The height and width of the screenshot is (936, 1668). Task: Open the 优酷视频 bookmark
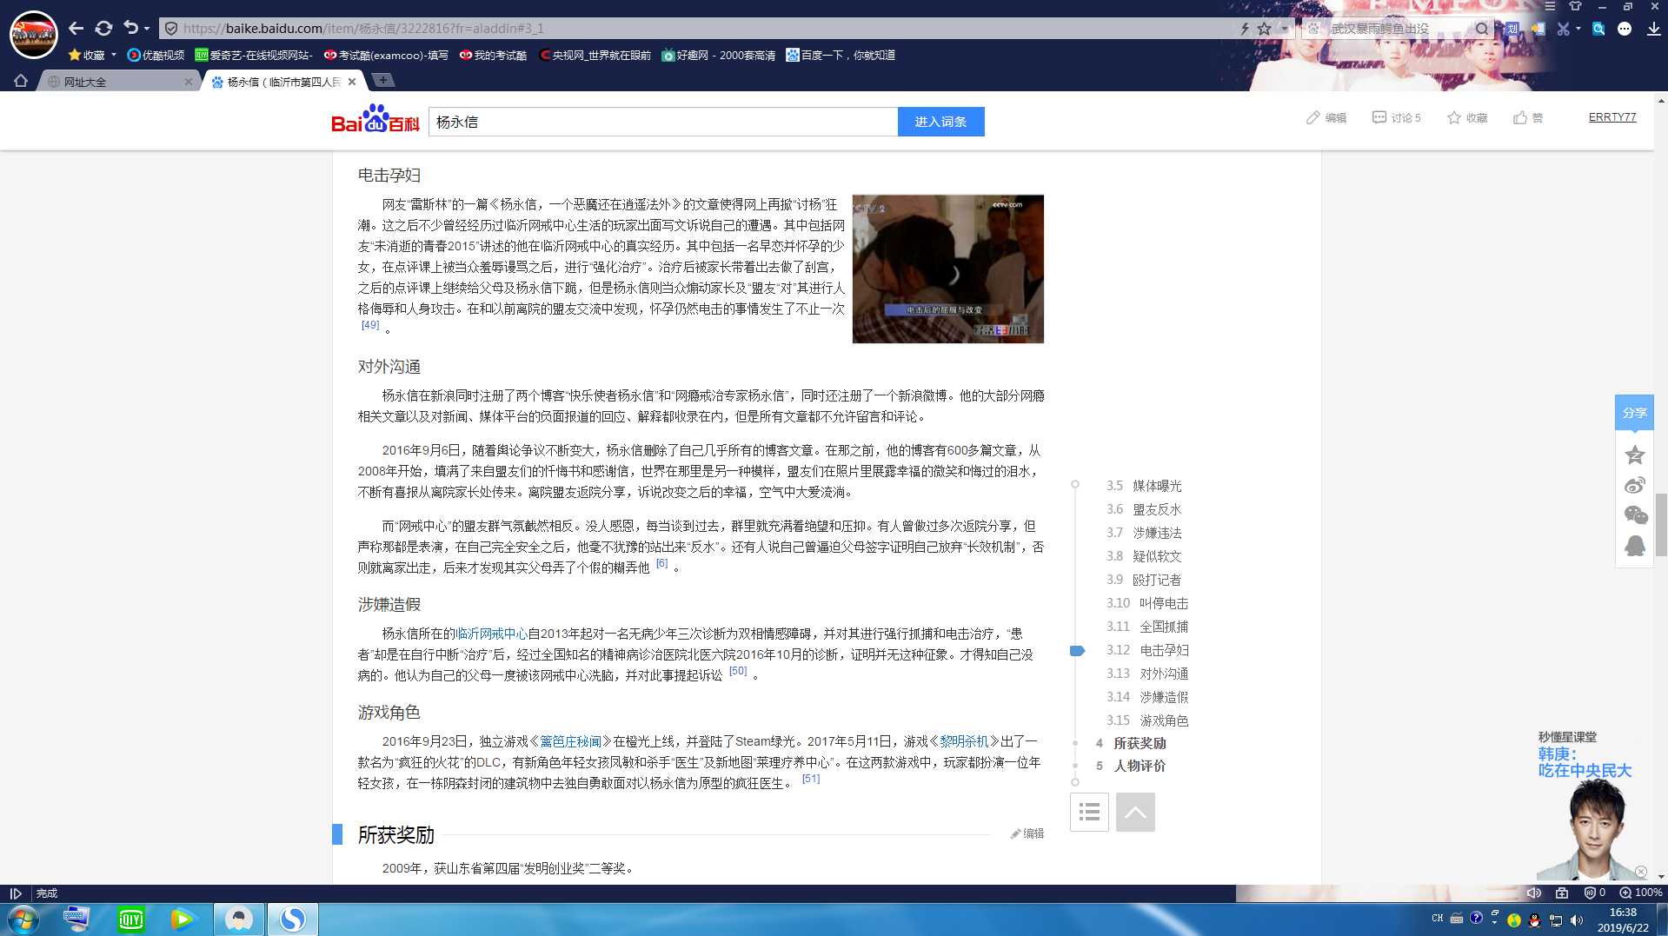point(156,55)
